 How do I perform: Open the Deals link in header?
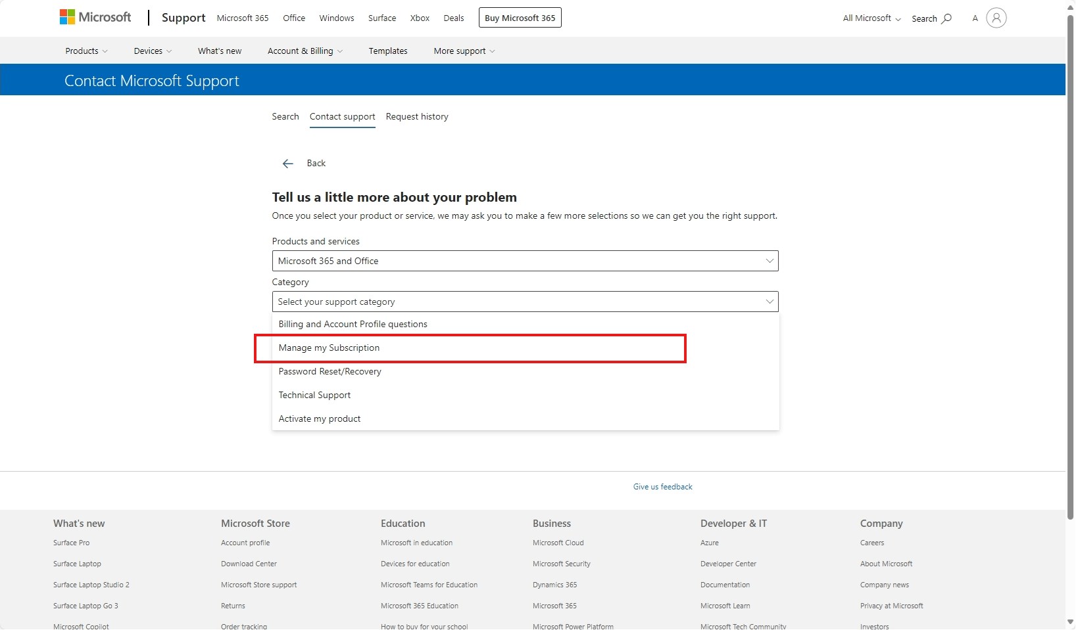pyautogui.click(x=454, y=18)
